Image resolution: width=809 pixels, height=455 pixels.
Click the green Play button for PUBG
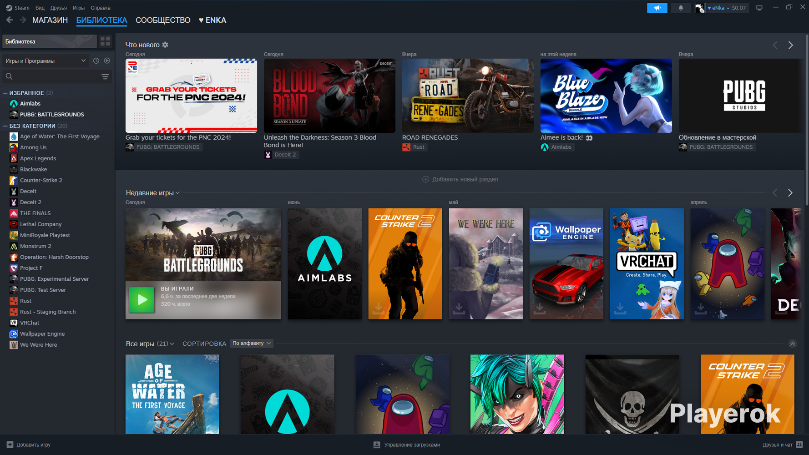(142, 300)
